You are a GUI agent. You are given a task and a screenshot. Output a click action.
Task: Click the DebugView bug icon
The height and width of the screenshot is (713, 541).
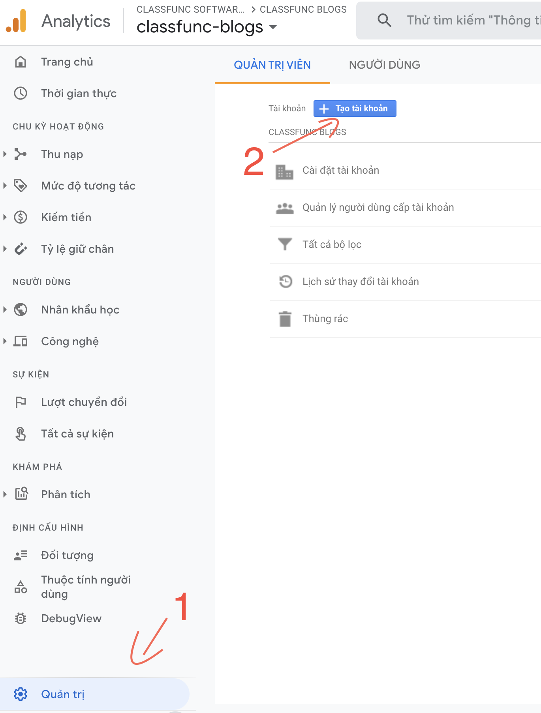coord(21,618)
